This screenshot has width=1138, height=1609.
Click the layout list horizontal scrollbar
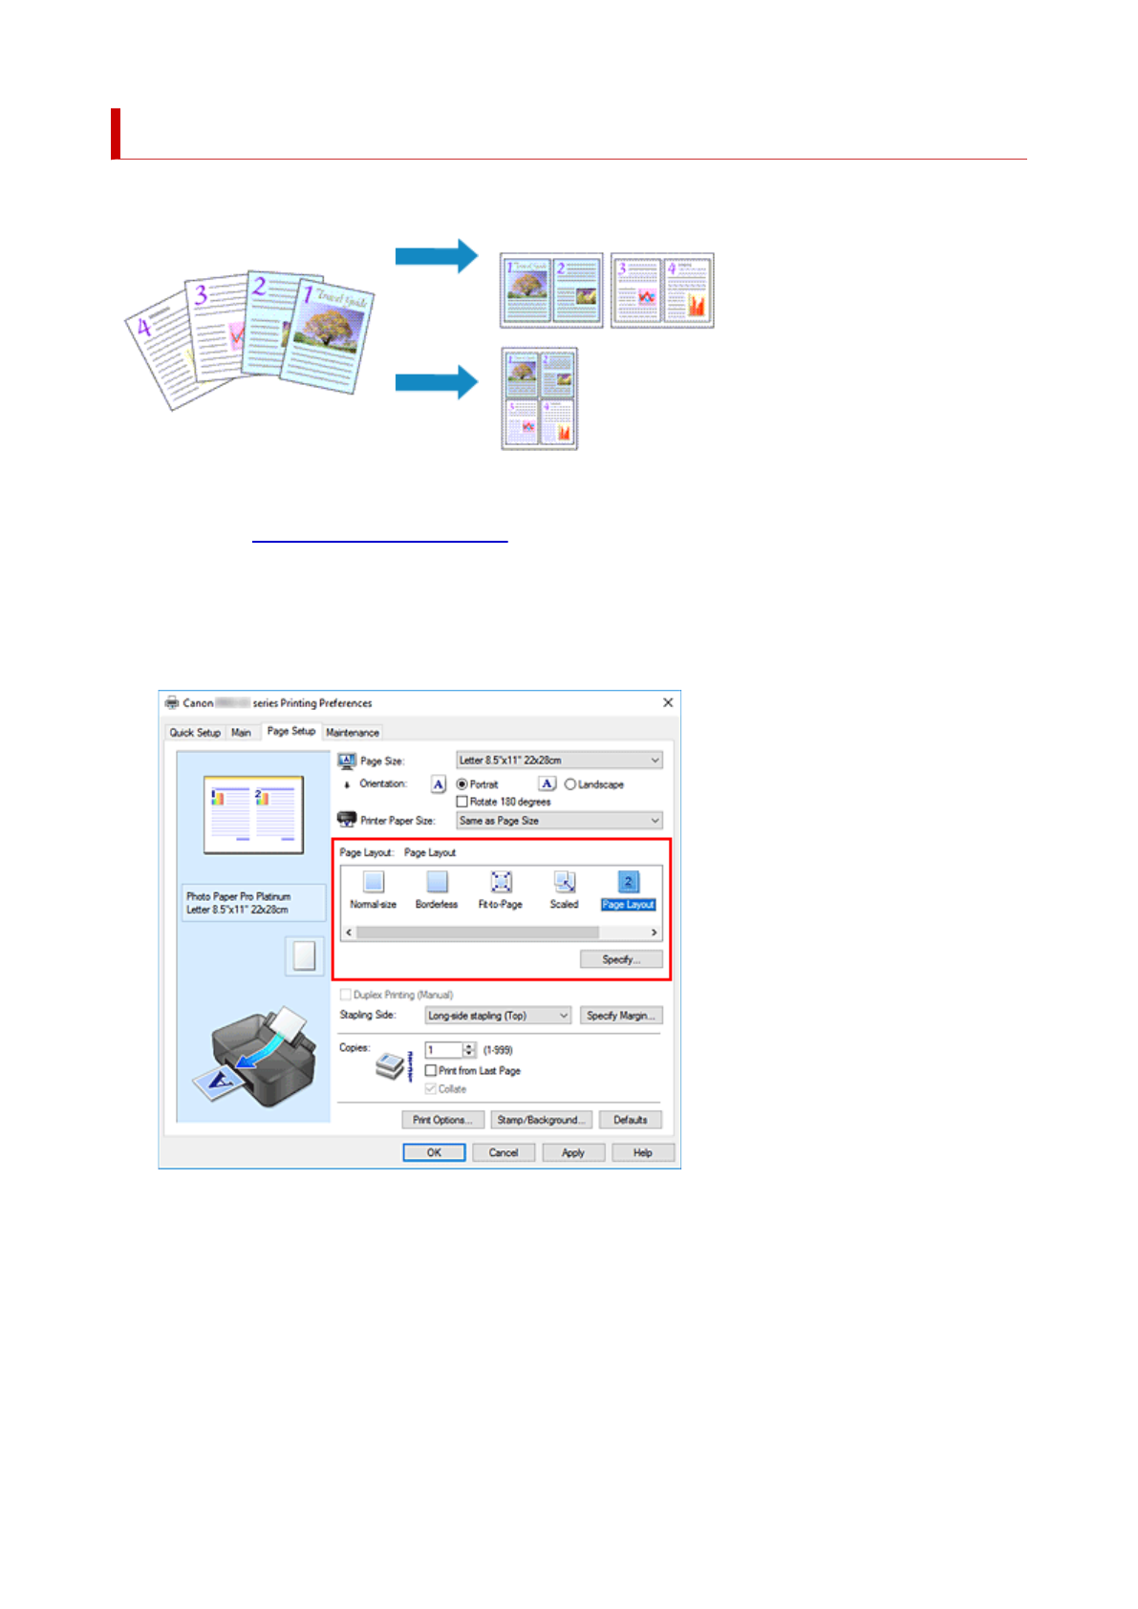click(478, 933)
